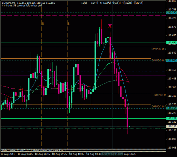This screenshot has width=177, height=157.
Task: Select the D#6.POC line label
Action: click(159, 107)
